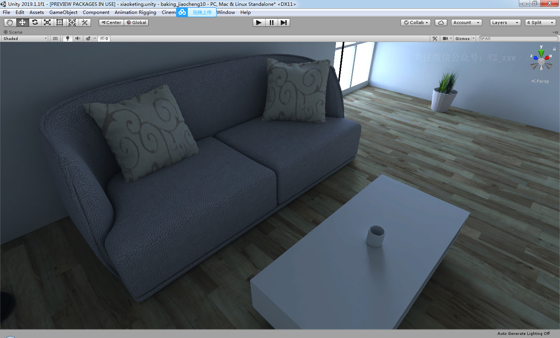Toggle scene gizmo rotation lock
The image size is (560, 338).
coord(554,49)
